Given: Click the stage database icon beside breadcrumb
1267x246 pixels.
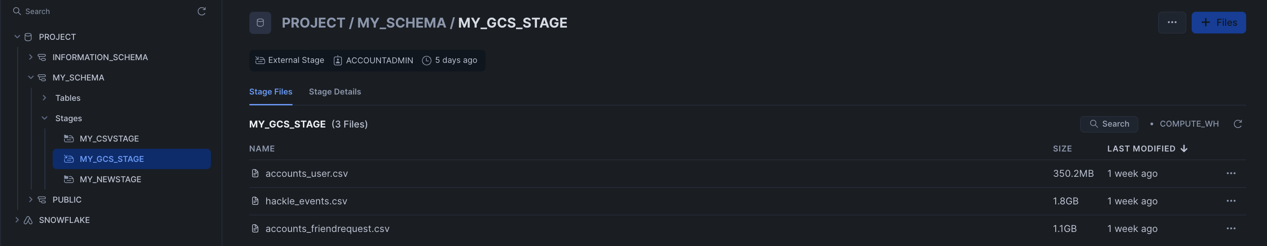Looking at the screenshot, I should [x=260, y=23].
